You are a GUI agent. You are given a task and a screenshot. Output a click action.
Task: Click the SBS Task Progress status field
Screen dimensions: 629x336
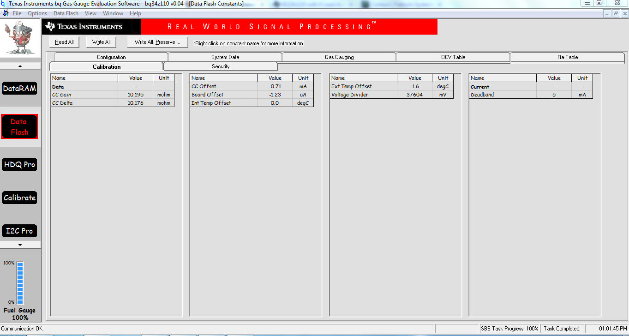pos(510,329)
